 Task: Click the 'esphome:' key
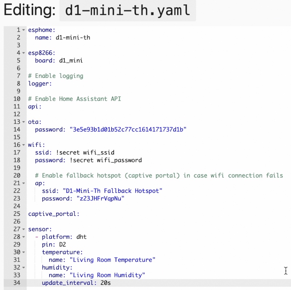pos(42,30)
